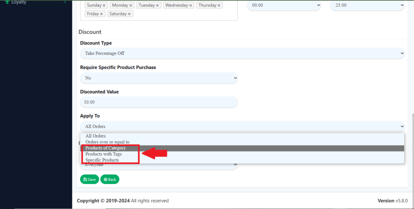Click the green Back button
The image size is (414, 209).
point(110,179)
